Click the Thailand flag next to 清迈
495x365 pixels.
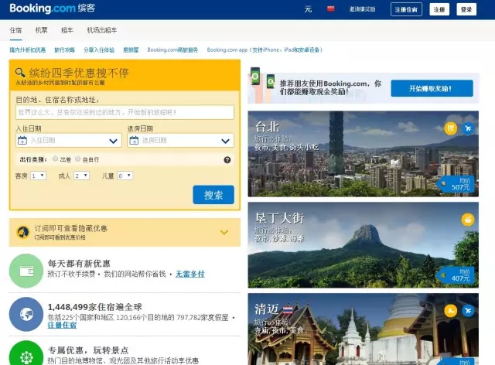288,310
